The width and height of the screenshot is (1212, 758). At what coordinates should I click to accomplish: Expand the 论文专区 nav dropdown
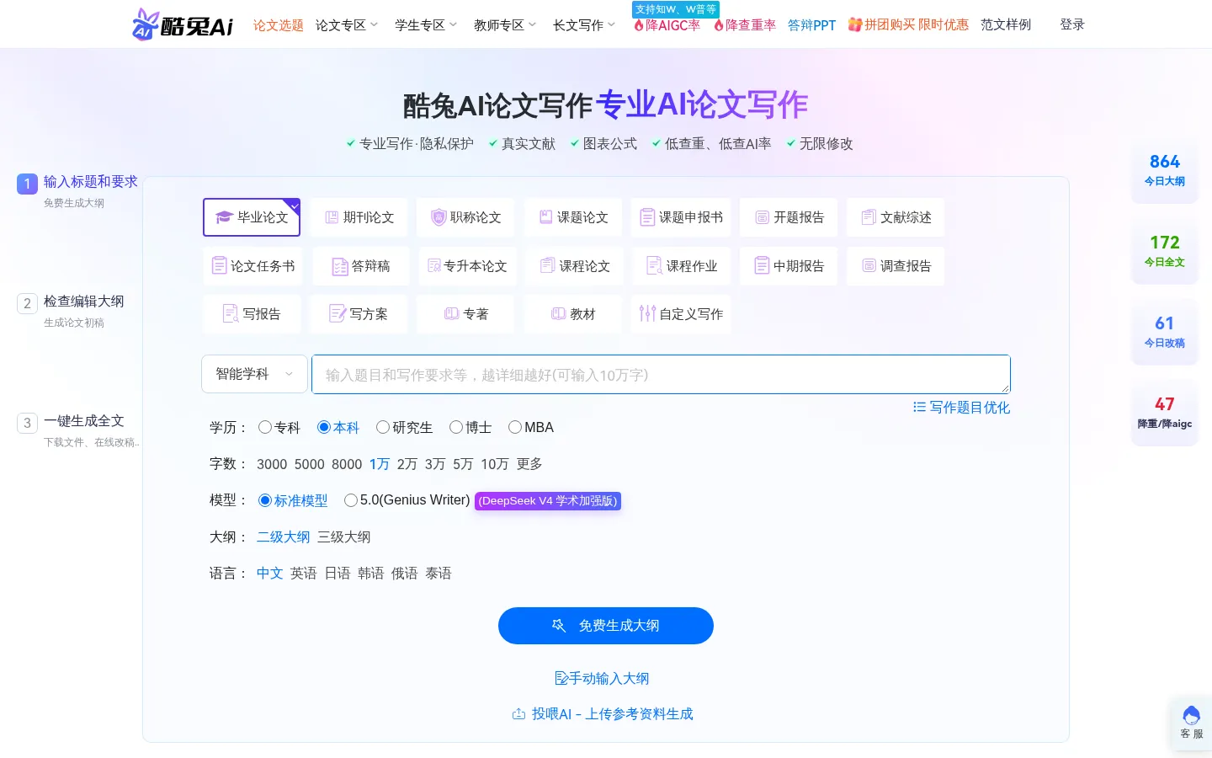[347, 25]
